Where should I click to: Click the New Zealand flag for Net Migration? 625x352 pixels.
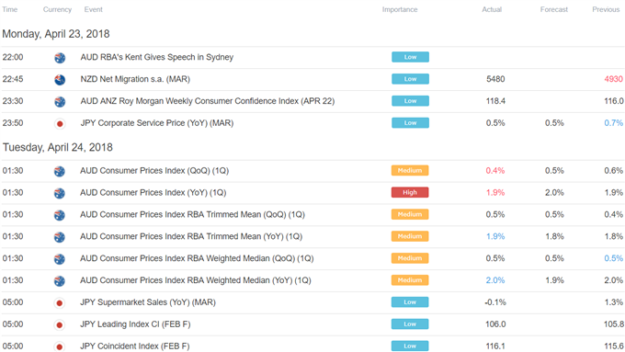60,80
